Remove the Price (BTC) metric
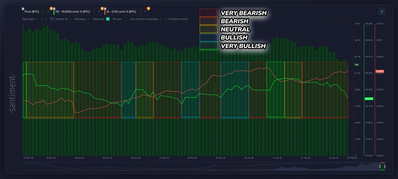The height and width of the screenshot is (179, 398). coord(48,11)
